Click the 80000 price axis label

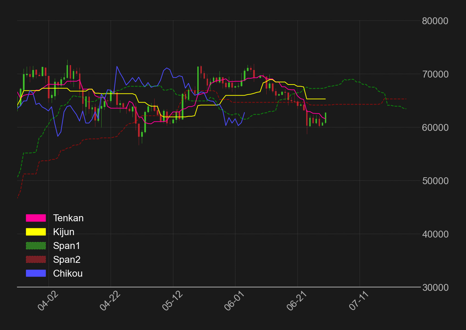coord(435,21)
